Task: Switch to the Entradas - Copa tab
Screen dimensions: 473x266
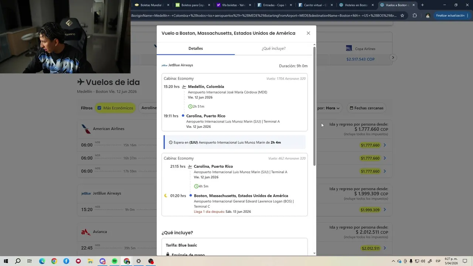Action: (275, 5)
